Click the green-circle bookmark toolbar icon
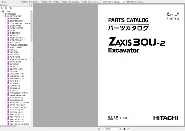Screen dimensions: 185x131 (6, 8)
